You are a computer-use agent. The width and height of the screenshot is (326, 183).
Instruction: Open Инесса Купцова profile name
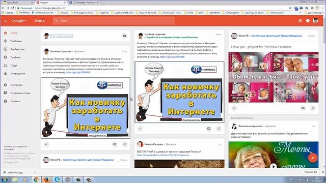153,144
